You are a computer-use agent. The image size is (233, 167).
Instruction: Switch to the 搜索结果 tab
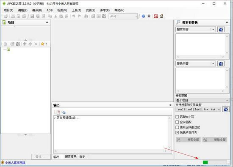click(71, 156)
